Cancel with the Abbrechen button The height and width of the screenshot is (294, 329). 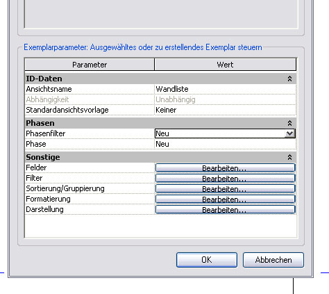pyautogui.click(x=273, y=260)
